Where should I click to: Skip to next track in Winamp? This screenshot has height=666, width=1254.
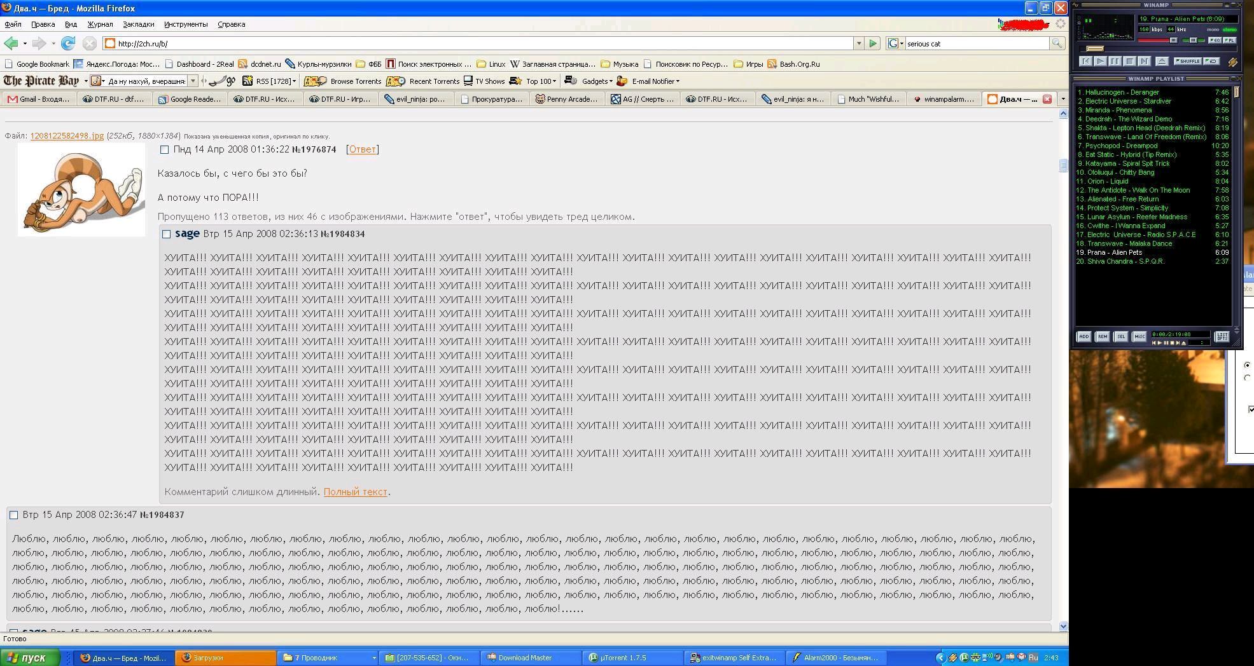tap(1144, 62)
